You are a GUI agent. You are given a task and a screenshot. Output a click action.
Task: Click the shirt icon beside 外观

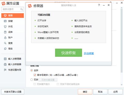click(x=5, y=27)
